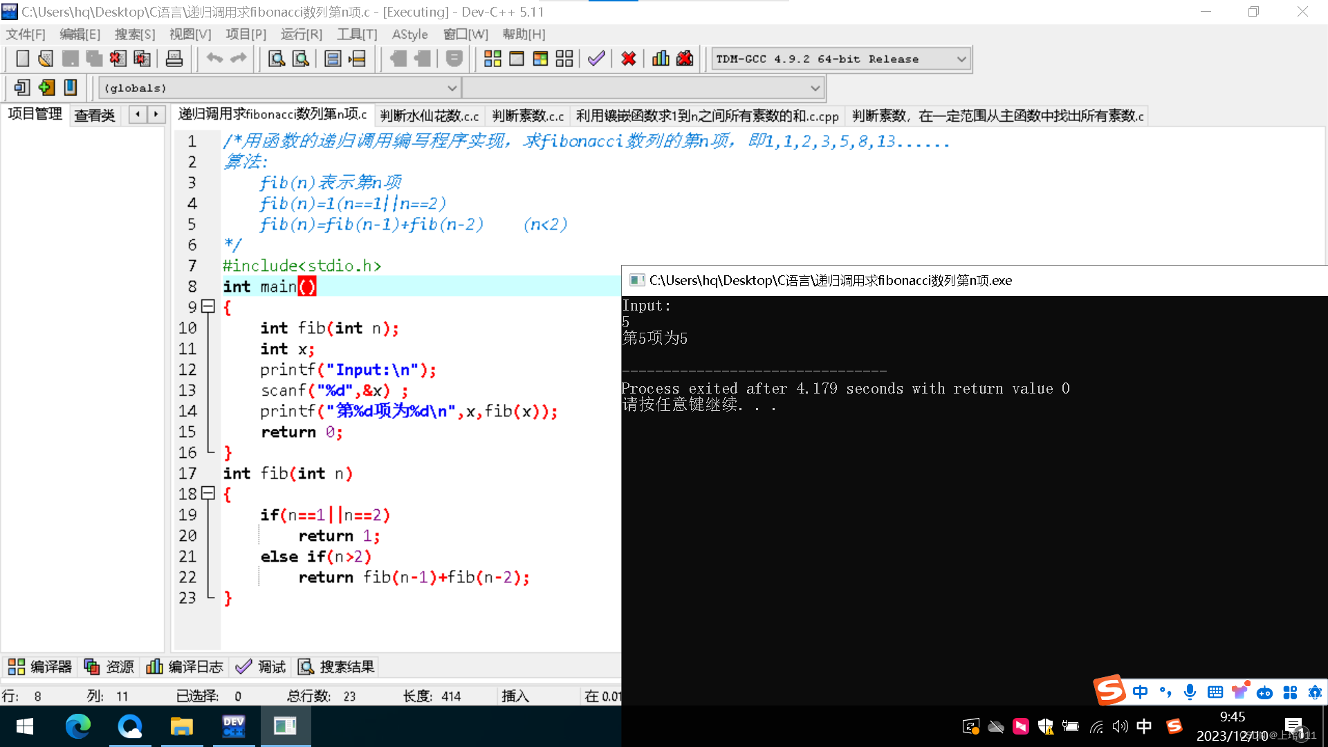Viewport: 1328px width, 747px height.
Task: Click the purple checkmark Debug icon
Action: pos(596,59)
